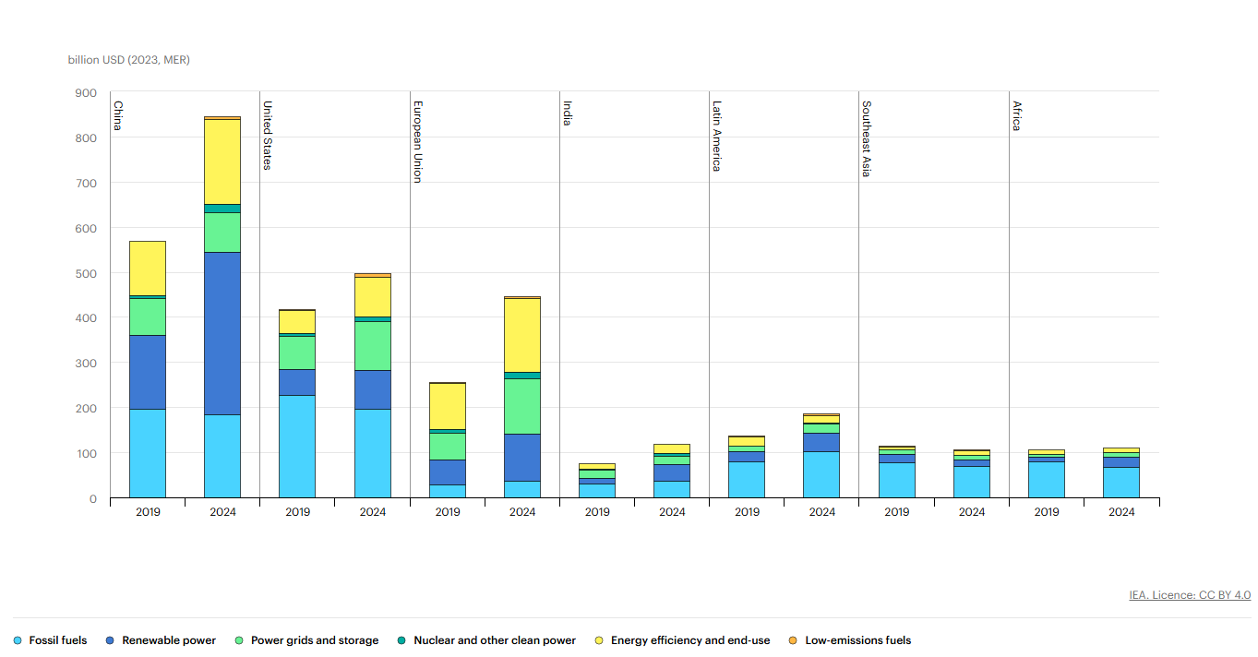
Task: Click the "500" y-axis value
Action: pyautogui.click(x=86, y=274)
